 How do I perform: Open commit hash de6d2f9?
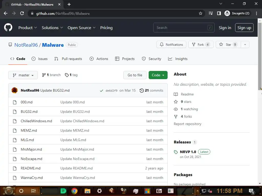tap(112, 91)
